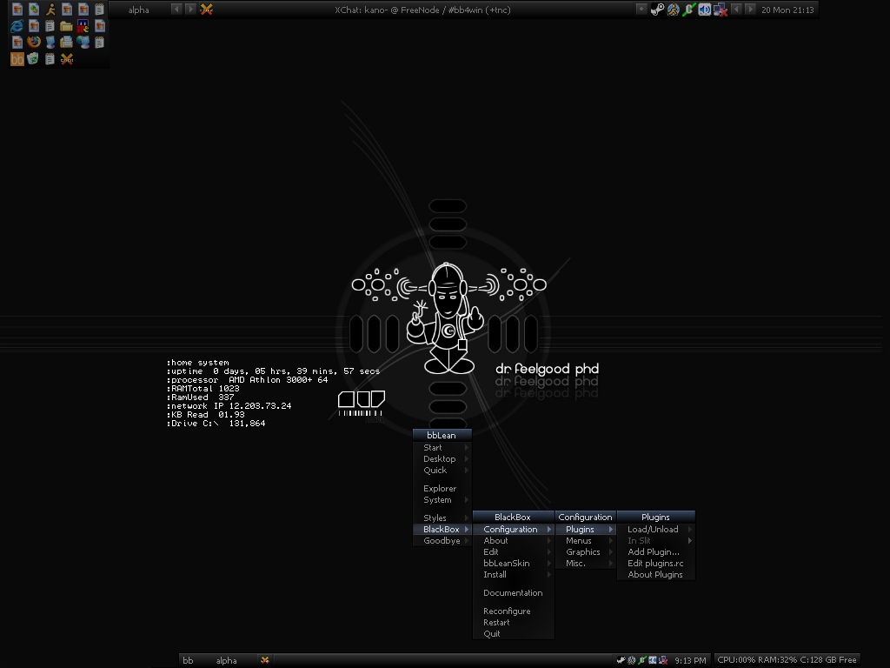Click the small dot button left of Steam
This screenshot has width=890, height=668.
click(641, 9)
